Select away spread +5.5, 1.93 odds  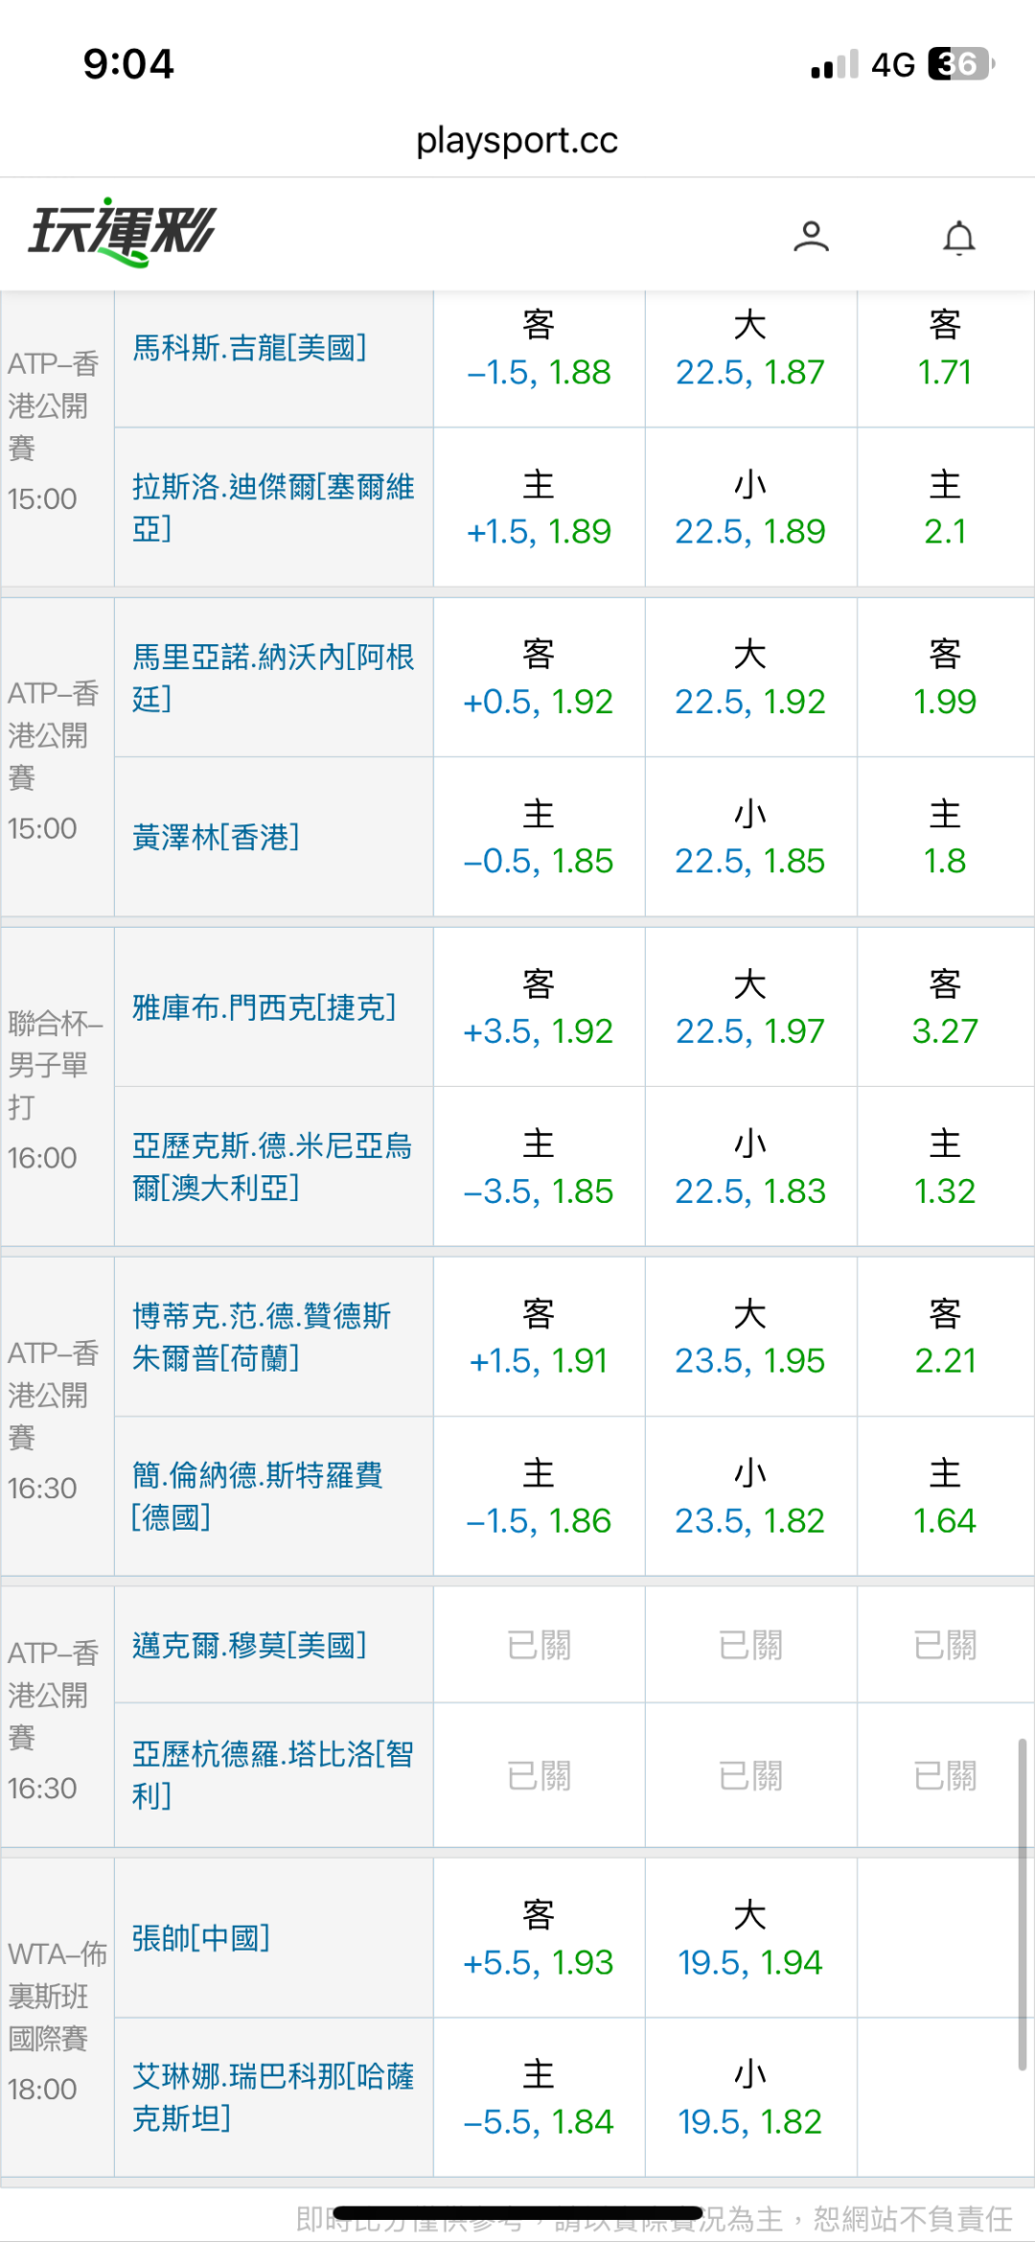pyautogui.click(x=539, y=1962)
